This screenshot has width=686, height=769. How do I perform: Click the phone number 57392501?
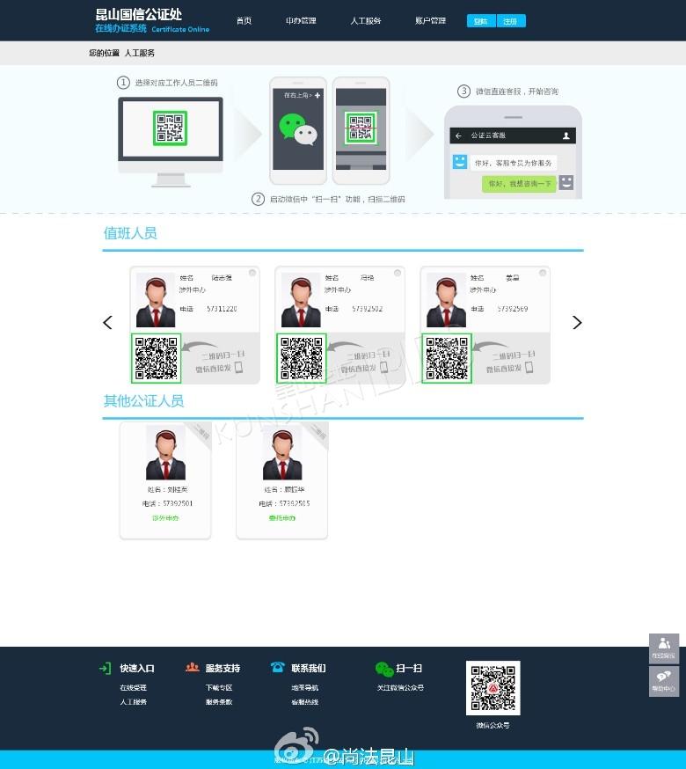(178, 503)
